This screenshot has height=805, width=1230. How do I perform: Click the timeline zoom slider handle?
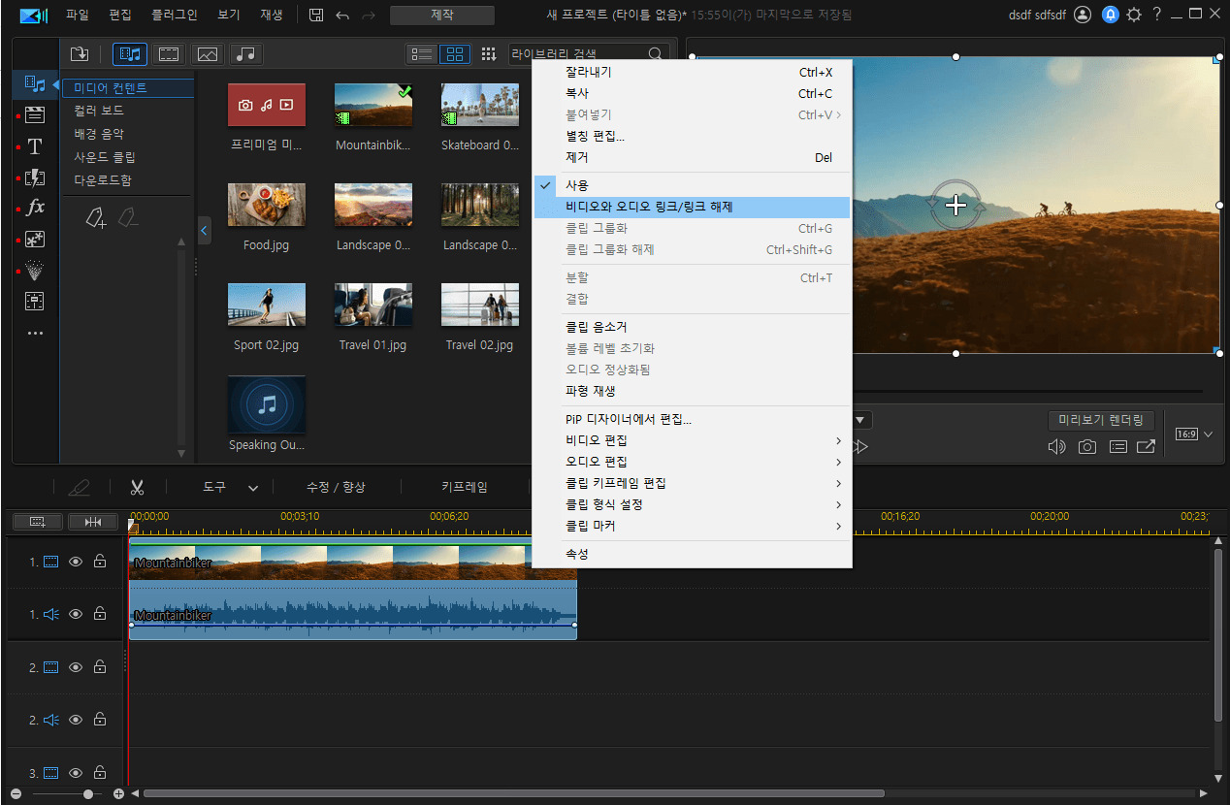[x=88, y=793]
